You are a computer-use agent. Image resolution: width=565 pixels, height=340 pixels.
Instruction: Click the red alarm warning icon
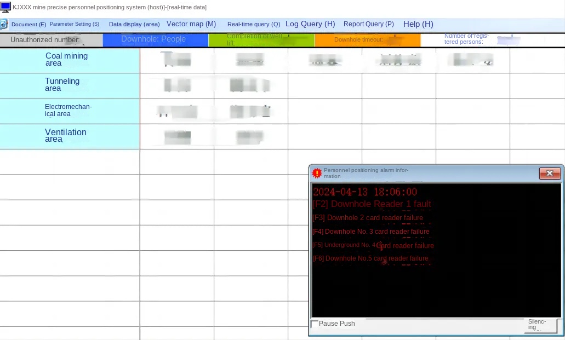(317, 173)
